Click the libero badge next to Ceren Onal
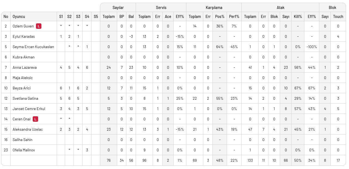 pos(35,119)
